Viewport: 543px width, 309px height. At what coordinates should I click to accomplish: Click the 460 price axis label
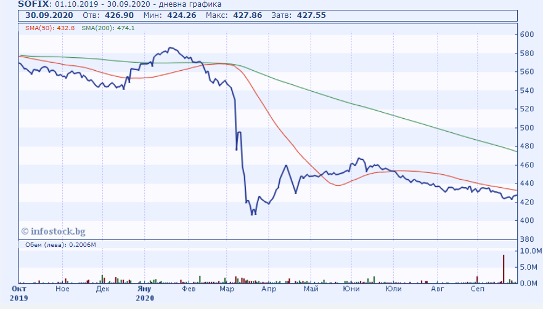click(527, 165)
